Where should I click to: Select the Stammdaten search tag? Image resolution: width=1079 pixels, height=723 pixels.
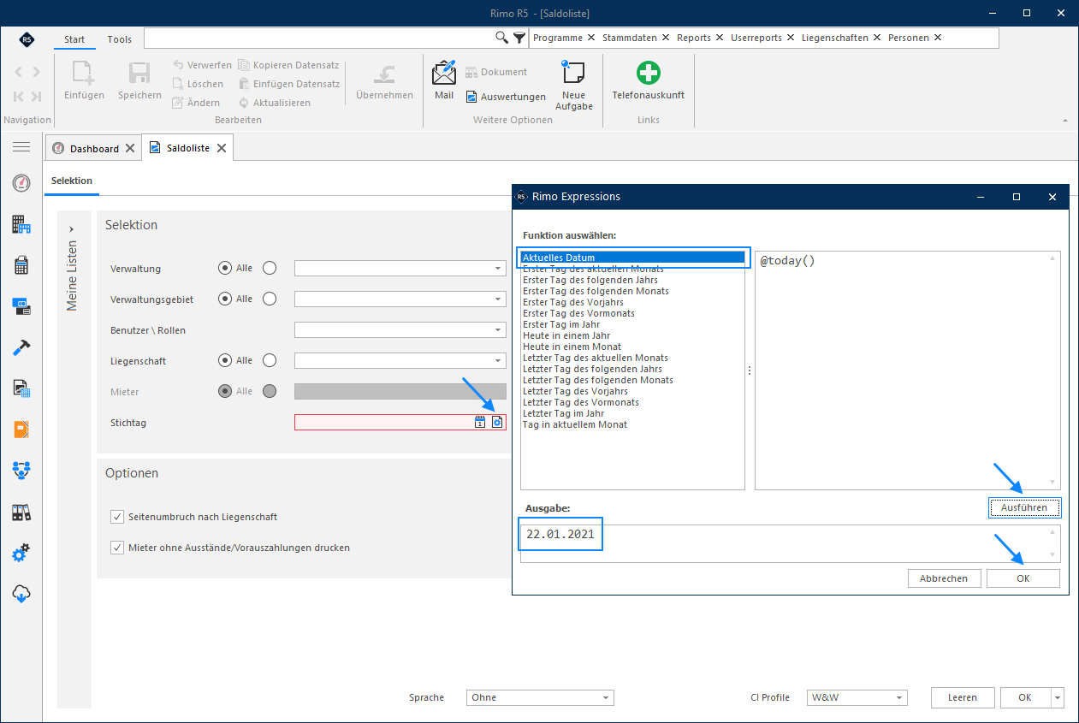coord(630,38)
